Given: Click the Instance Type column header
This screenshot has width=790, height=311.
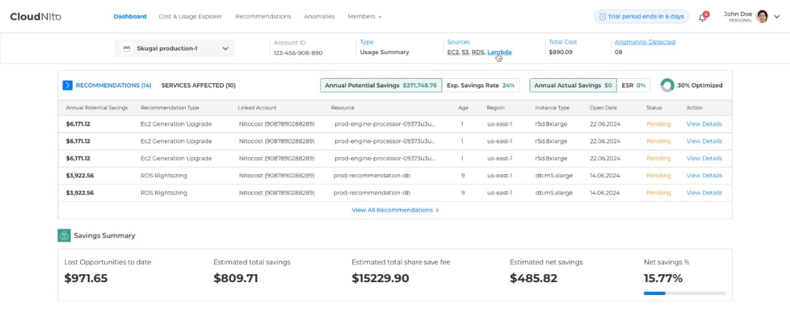Looking at the screenshot, I should [552, 108].
